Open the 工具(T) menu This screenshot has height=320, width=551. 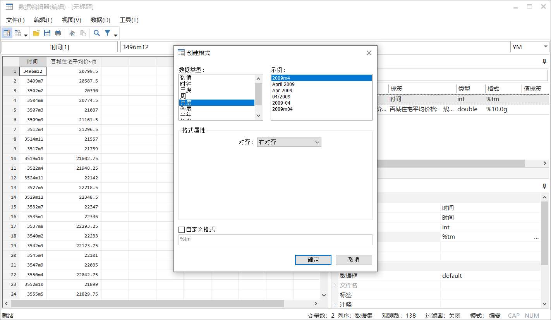(x=129, y=20)
